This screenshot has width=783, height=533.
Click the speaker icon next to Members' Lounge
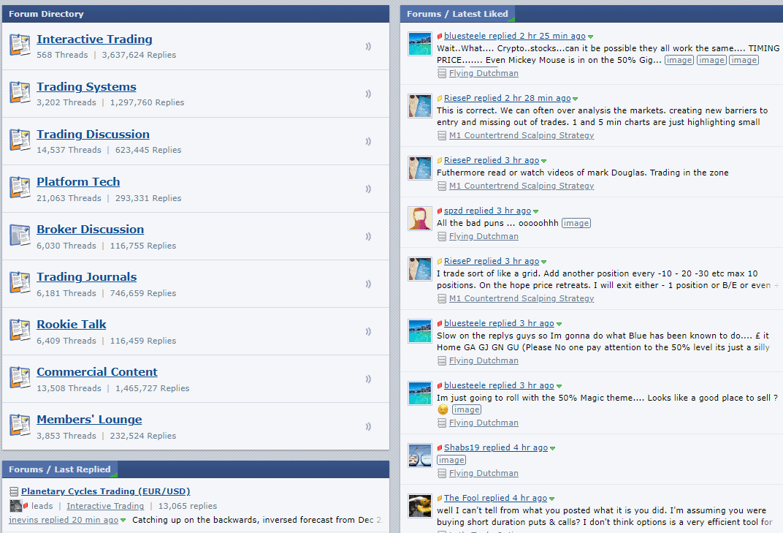point(368,426)
